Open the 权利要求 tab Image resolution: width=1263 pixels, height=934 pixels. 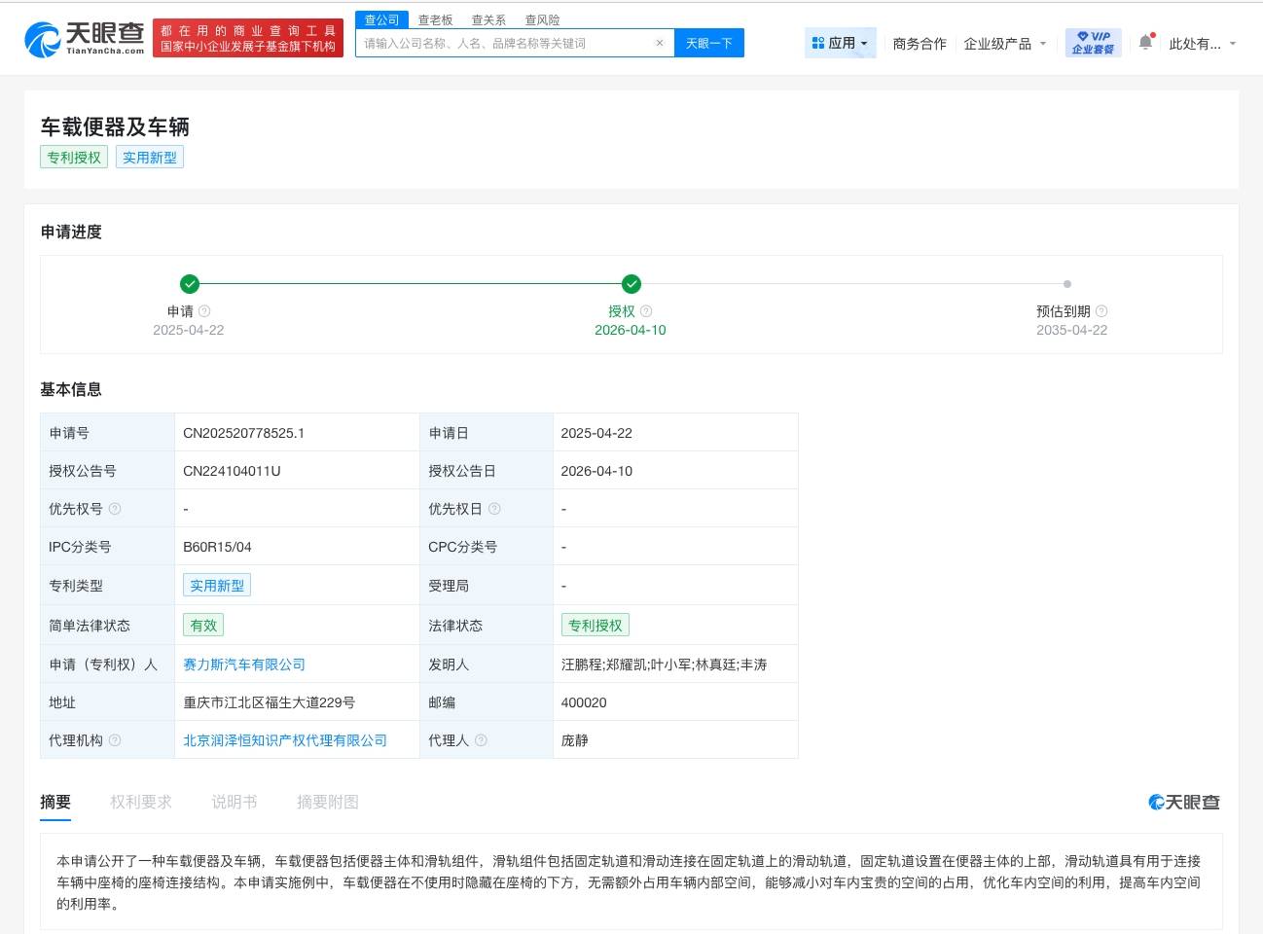[x=141, y=802]
